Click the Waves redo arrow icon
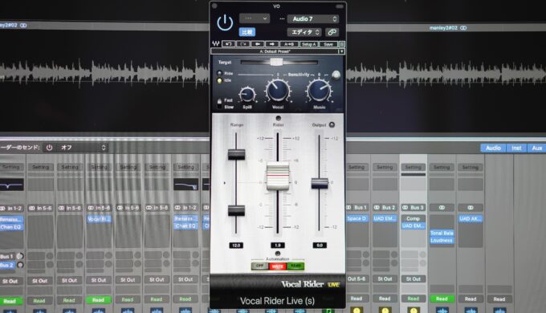Image resolution: width=546 pixels, height=313 pixels. point(243,44)
